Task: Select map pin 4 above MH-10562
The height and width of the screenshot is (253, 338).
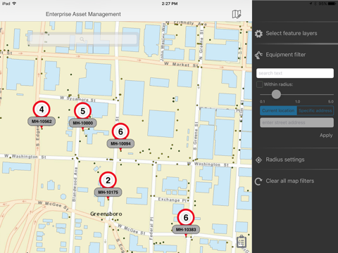Action: click(42, 109)
